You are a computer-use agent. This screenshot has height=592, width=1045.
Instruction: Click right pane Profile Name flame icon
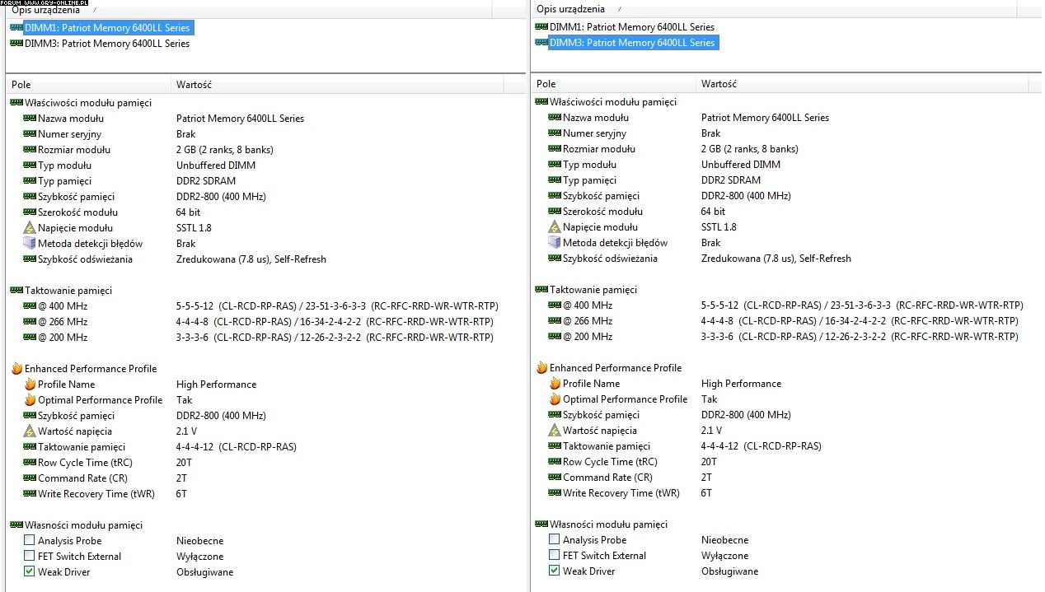555,383
